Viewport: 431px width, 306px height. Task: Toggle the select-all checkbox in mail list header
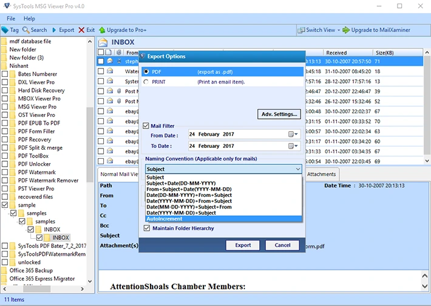(x=101, y=52)
